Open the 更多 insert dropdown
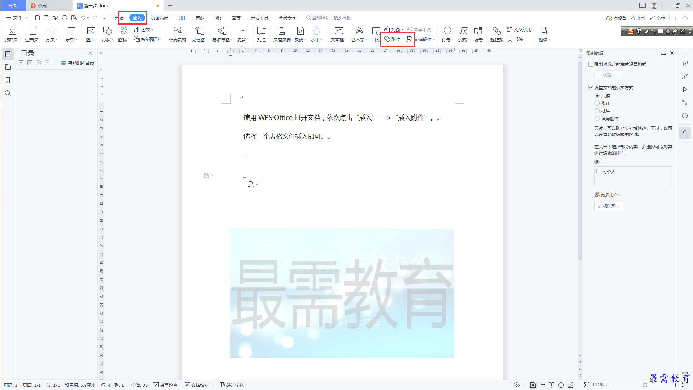This screenshot has height=390, width=693. [x=243, y=34]
